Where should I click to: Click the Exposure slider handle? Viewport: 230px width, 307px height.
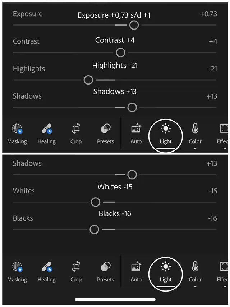coord(134,25)
